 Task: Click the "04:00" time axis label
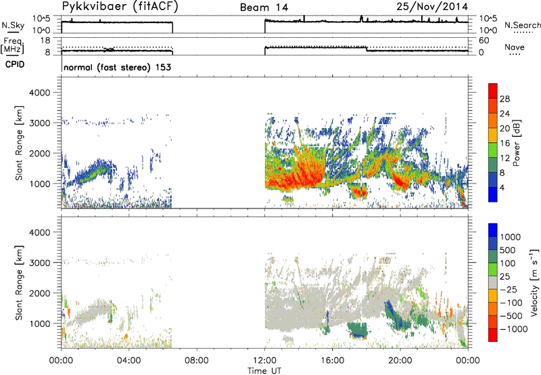[128, 361]
